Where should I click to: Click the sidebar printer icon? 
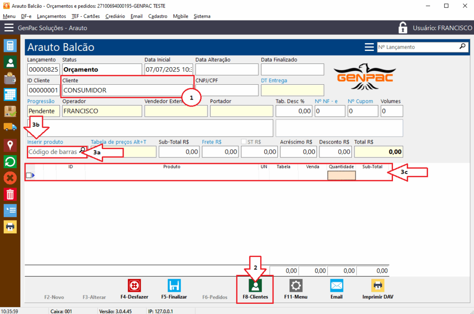pos(10,226)
